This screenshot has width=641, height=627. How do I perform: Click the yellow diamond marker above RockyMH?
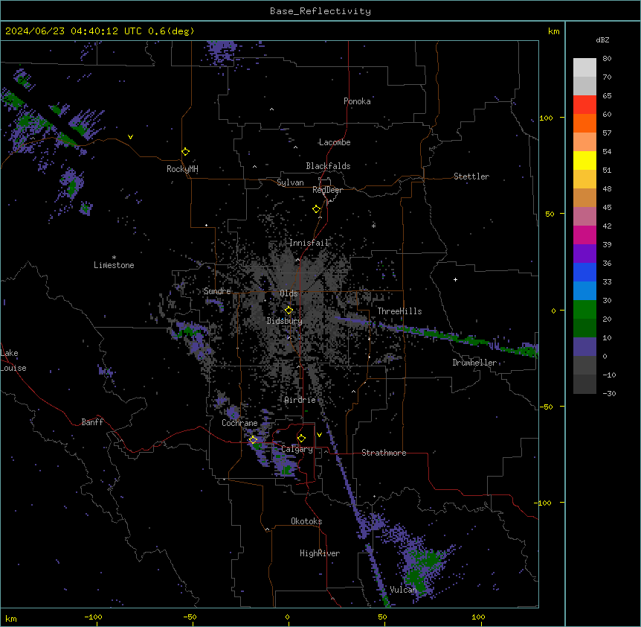point(185,152)
